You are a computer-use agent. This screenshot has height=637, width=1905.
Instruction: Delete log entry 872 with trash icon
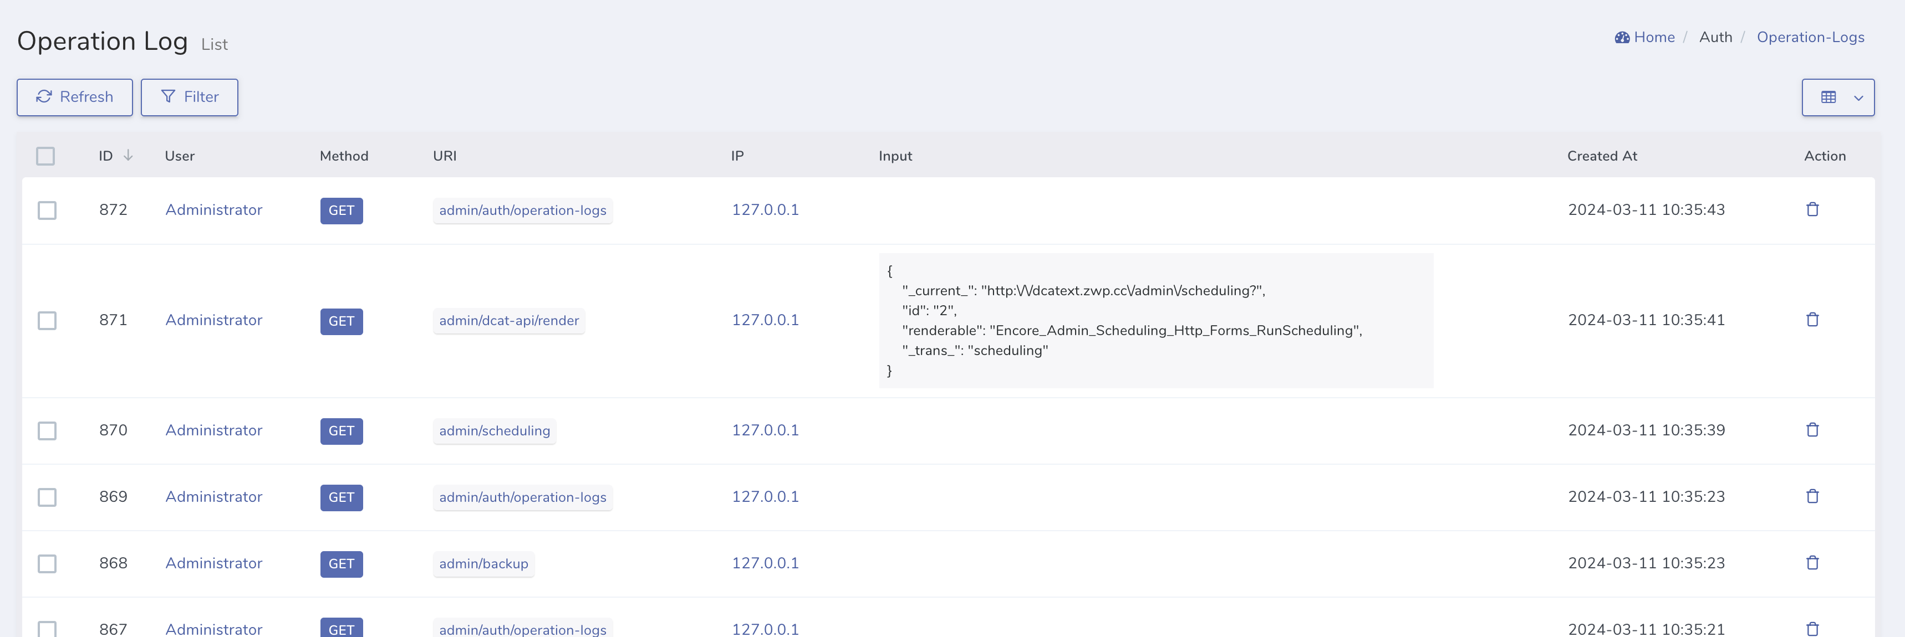(x=1812, y=210)
